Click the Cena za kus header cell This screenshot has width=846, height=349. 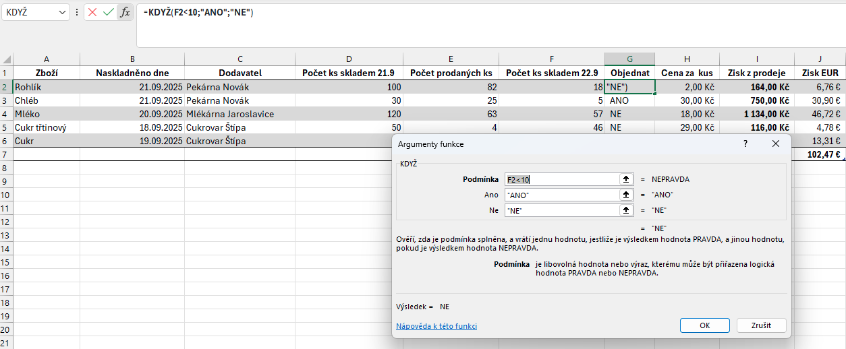click(687, 73)
